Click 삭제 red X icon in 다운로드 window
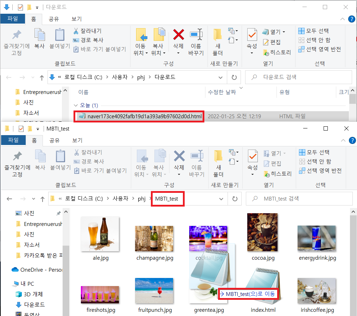Image resolution: width=357 pixels, height=316 pixels. click(179, 34)
